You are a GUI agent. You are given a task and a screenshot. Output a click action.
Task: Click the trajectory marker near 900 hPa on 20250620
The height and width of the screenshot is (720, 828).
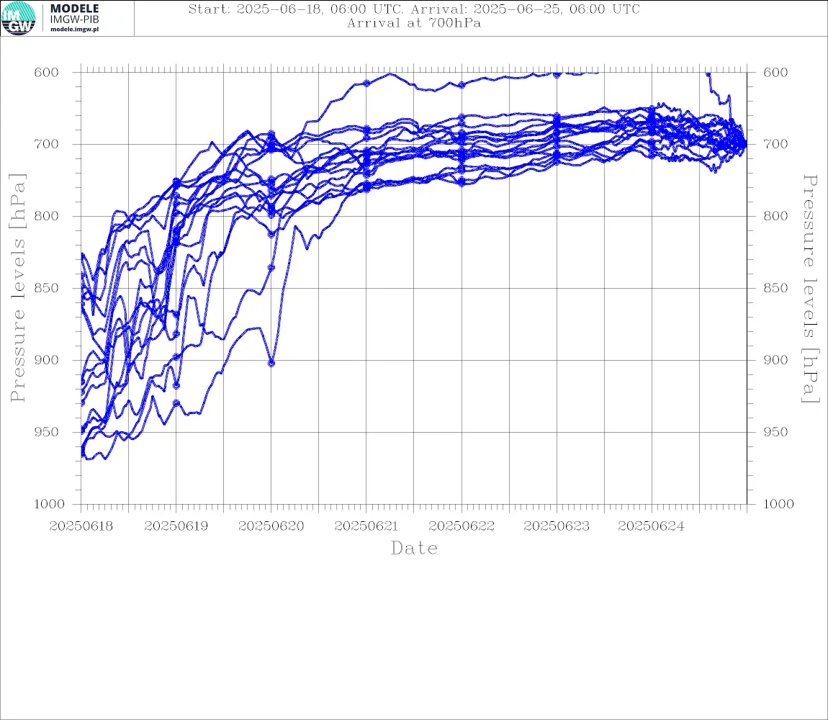(271, 364)
